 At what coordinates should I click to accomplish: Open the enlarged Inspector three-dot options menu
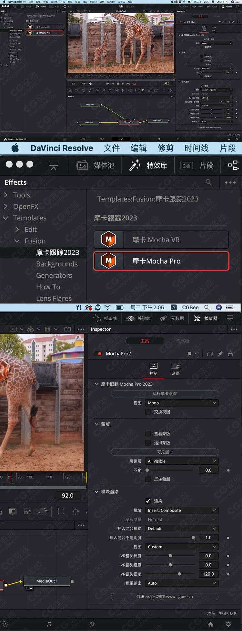pyautogui.click(x=234, y=329)
